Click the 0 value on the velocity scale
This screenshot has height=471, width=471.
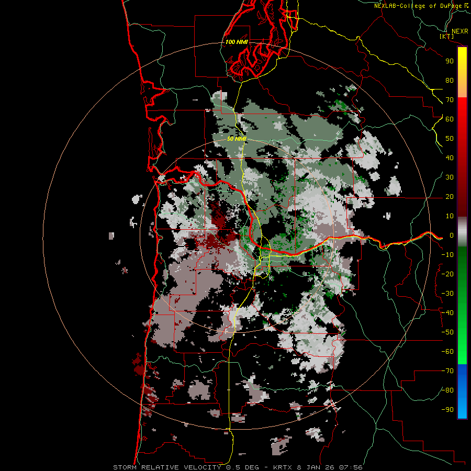coord(452,235)
